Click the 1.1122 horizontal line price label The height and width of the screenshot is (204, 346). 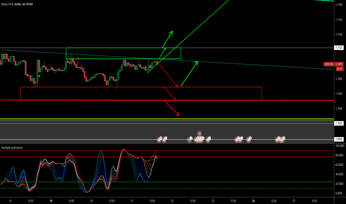point(339,47)
